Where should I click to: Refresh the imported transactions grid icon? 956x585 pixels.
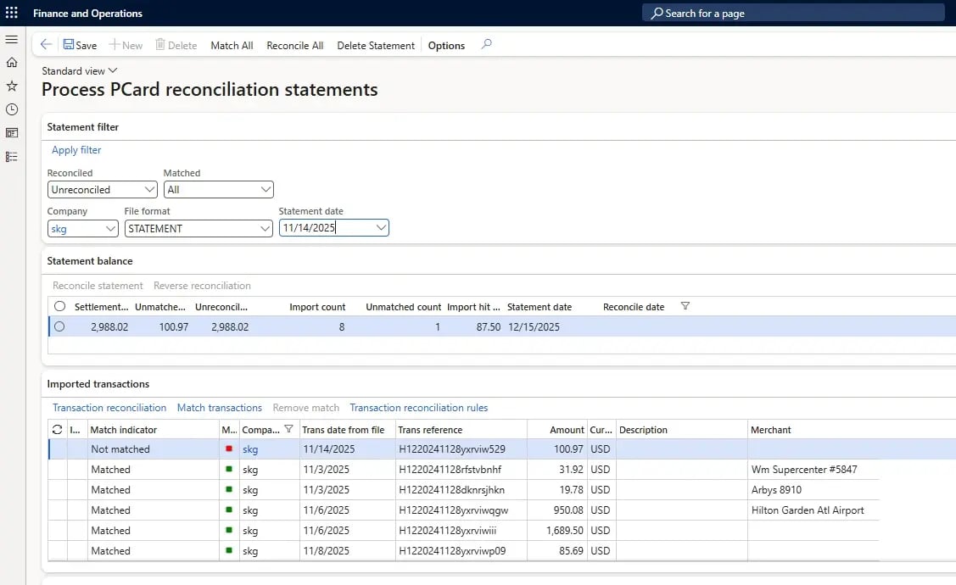pos(57,430)
